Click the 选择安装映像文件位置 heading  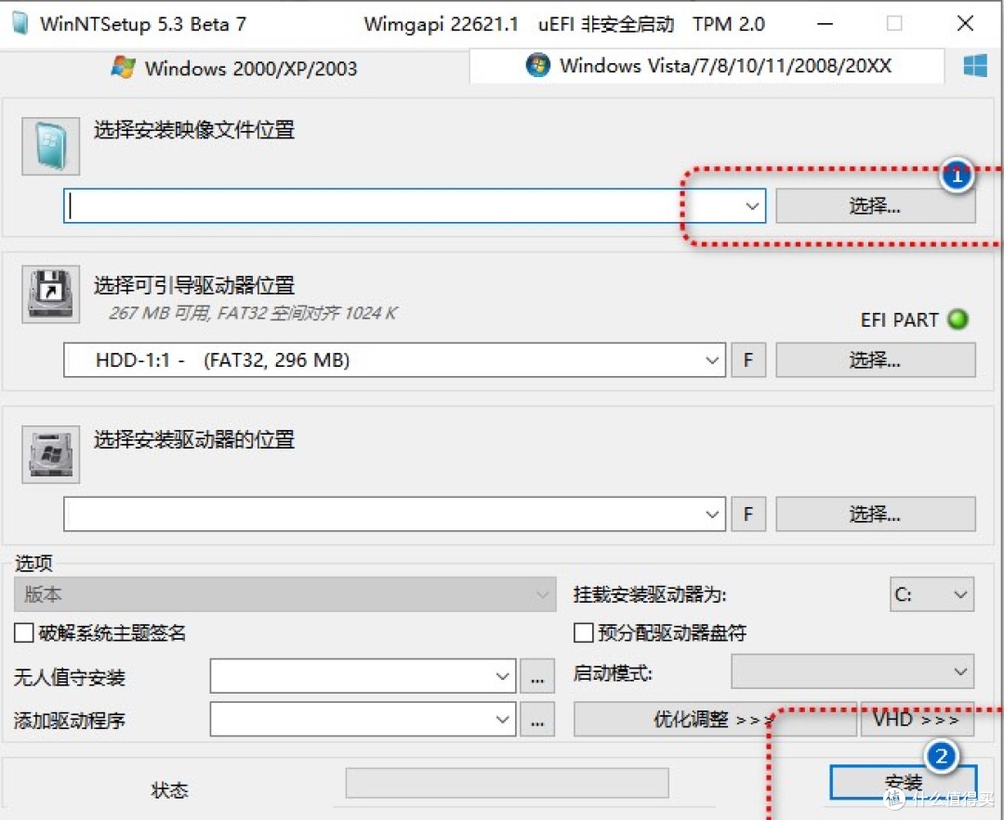[x=194, y=130]
